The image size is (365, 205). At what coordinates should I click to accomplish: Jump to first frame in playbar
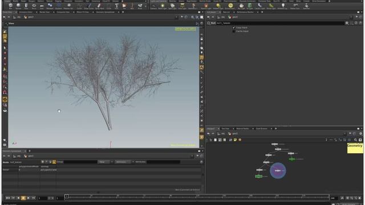pos(7,198)
